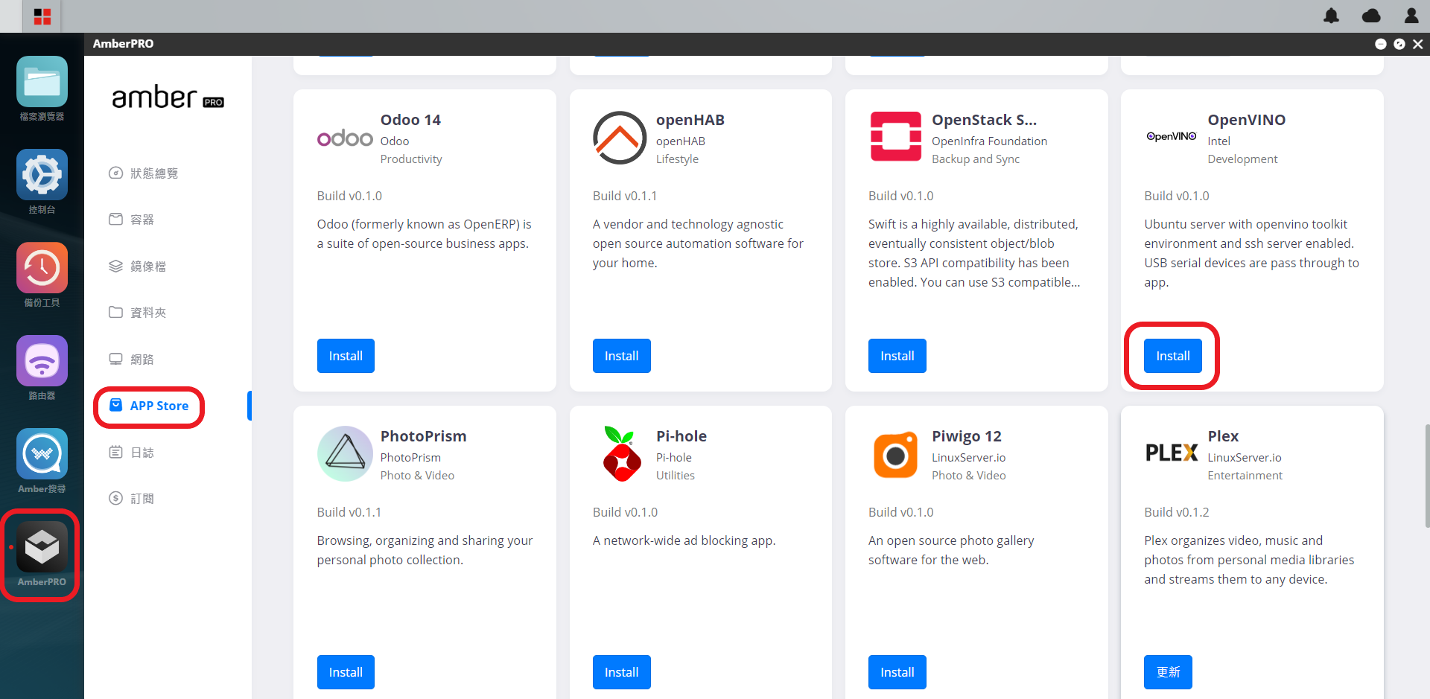Install OpenVINO
1430x699 pixels.
[x=1173, y=356]
